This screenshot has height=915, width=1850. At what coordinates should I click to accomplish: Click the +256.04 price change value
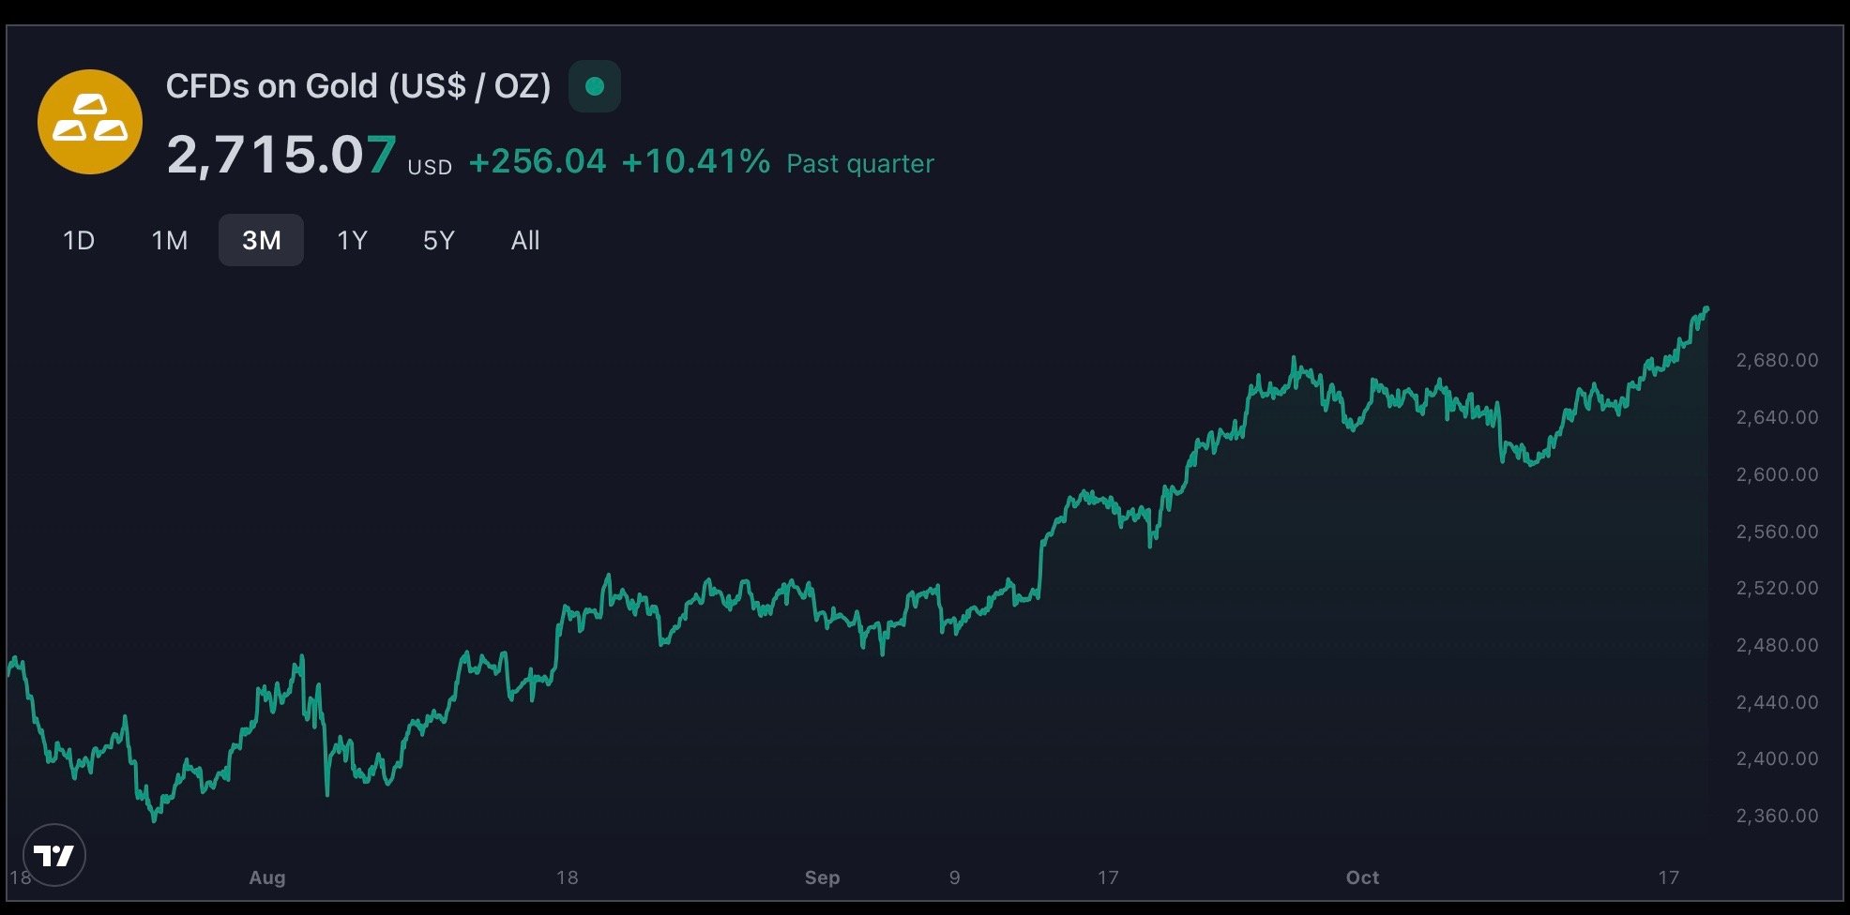coord(538,161)
